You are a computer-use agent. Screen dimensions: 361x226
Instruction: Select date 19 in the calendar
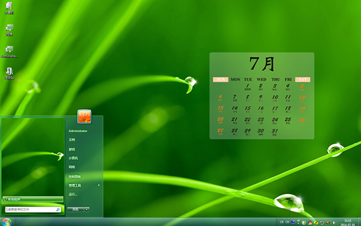(x=302, y=109)
